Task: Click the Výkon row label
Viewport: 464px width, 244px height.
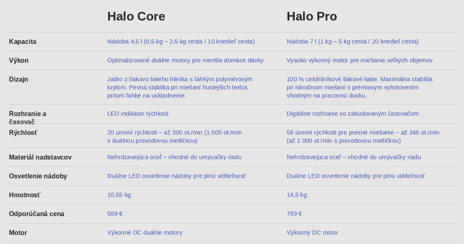Action: tap(19, 60)
